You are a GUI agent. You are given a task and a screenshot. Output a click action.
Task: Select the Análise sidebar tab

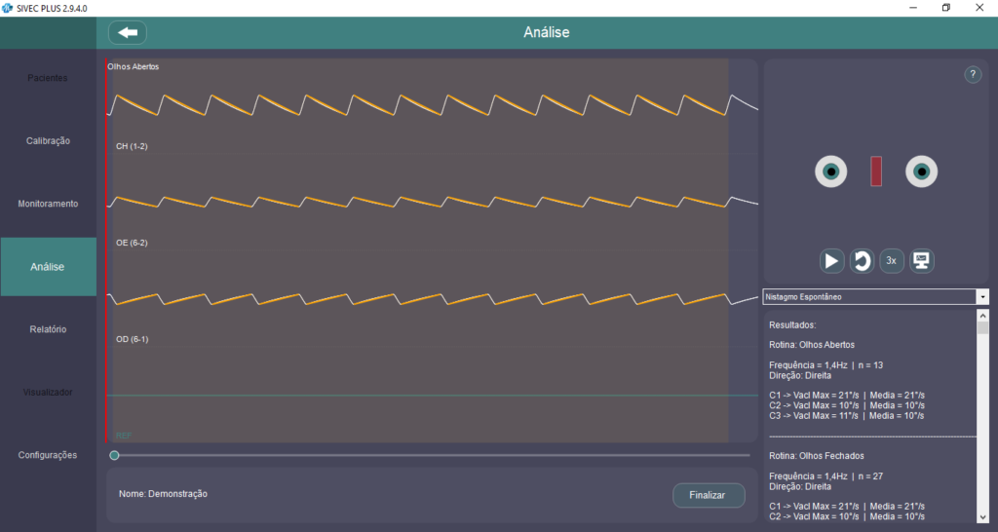pos(48,267)
